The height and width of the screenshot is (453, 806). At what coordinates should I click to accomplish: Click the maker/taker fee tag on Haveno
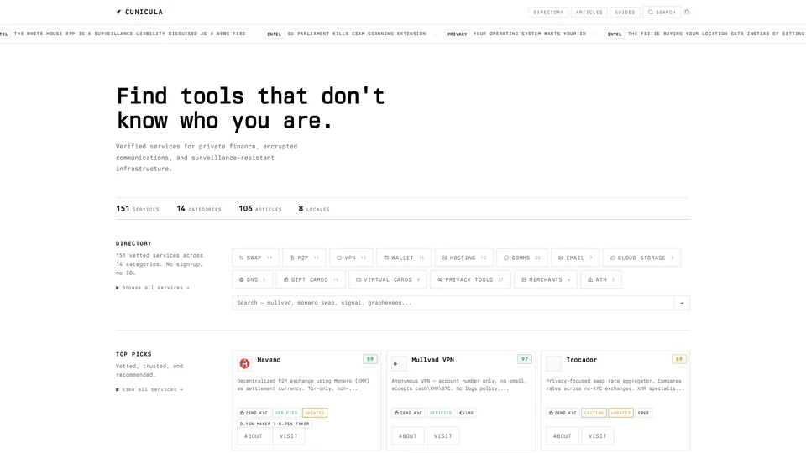(275, 424)
